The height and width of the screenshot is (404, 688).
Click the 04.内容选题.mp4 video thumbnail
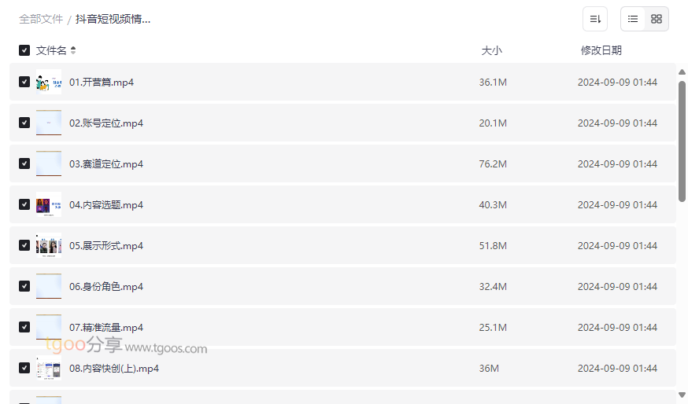(x=49, y=204)
